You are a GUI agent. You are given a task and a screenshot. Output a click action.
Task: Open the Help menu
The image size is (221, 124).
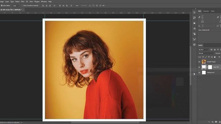(50, 1)
